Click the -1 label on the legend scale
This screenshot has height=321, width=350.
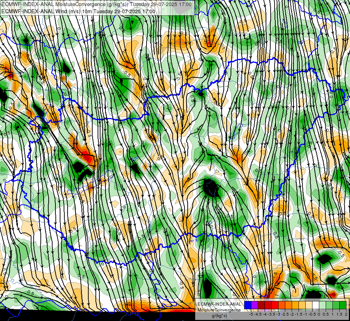tap(305, 314)
